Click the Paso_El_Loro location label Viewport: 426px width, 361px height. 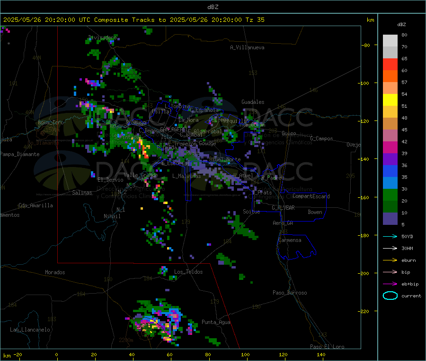point(328,347)
